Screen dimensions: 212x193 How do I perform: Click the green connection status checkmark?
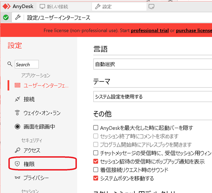pyautogui.click(x=6, y=17)
